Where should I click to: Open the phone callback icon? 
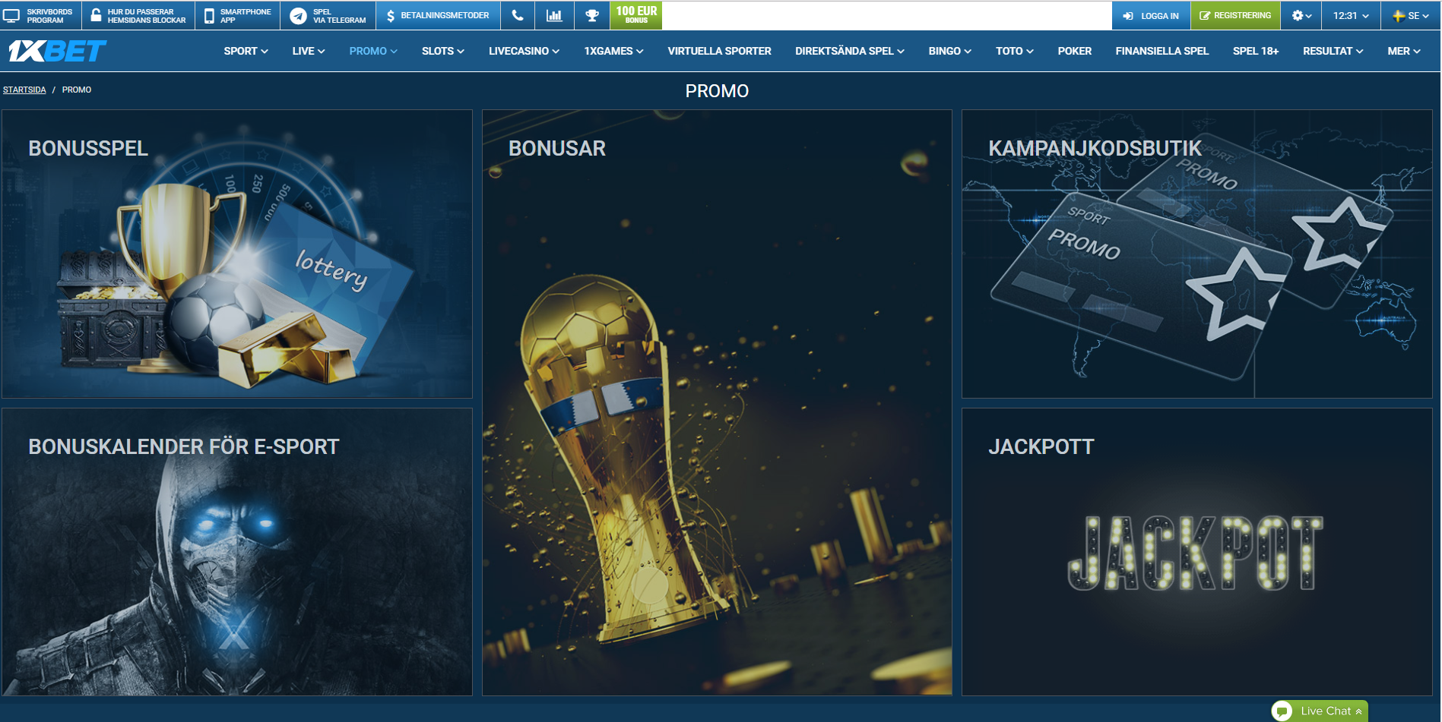point(518,15)
